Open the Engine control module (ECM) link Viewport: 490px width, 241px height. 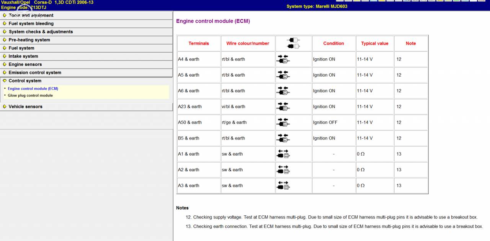pos(33,89)
